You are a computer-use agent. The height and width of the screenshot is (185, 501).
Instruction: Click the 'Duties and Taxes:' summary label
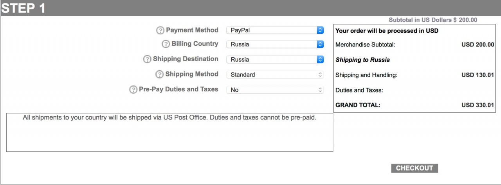click(359, 90)
